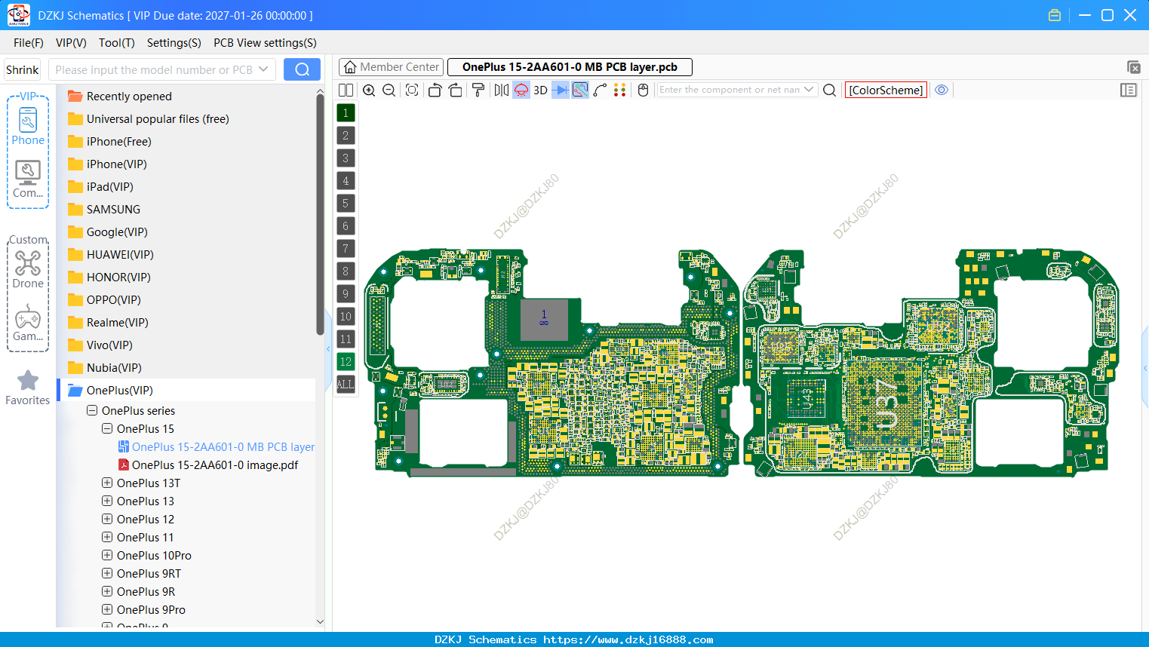The image size is (1149, 647).
Task: Collapse the OnePlus series node
Action: coord(92,411)
